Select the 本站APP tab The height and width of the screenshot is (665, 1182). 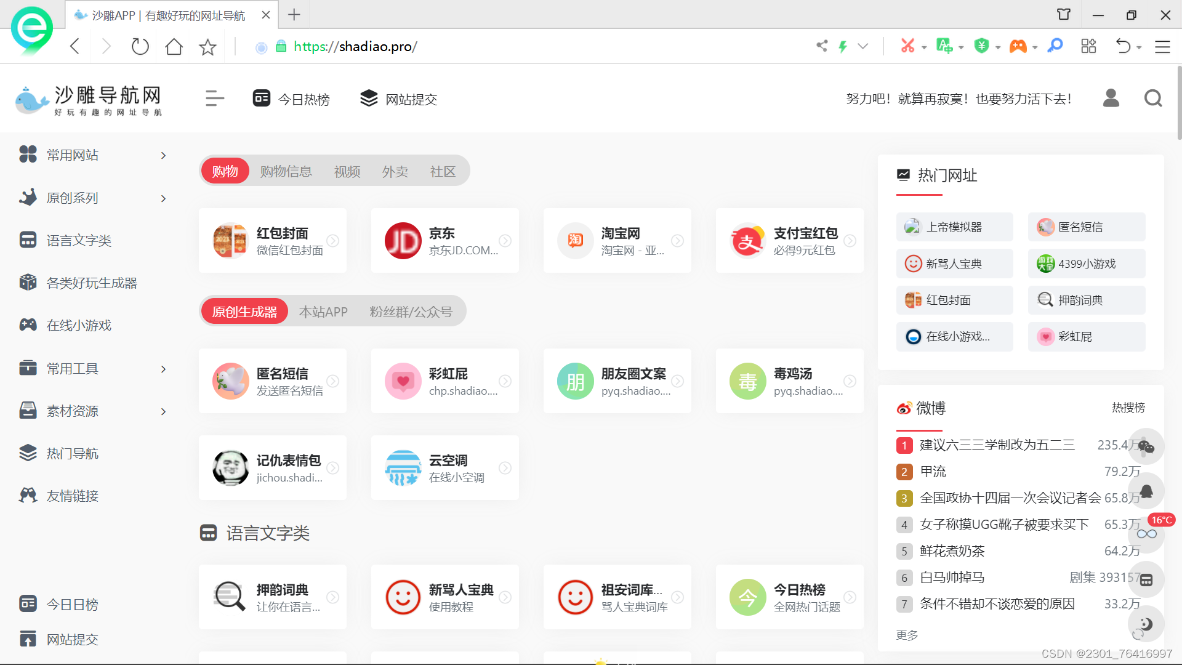(x=323, y=312)
